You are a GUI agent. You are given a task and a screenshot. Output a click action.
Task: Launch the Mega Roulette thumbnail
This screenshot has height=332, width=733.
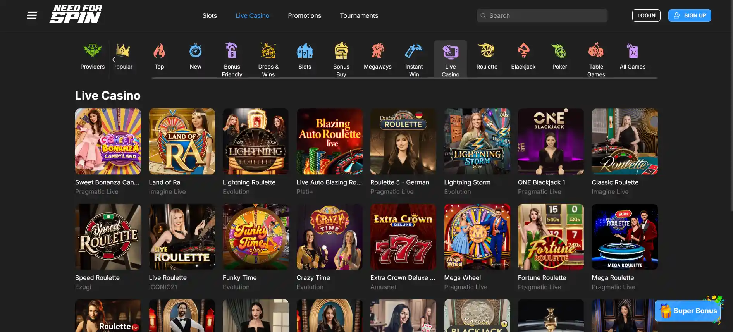click(625, 237)
